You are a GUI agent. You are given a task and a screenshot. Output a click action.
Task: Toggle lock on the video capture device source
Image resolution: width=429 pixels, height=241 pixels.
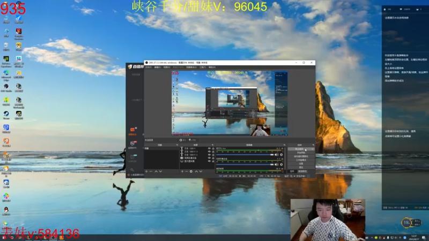point(213,157)
